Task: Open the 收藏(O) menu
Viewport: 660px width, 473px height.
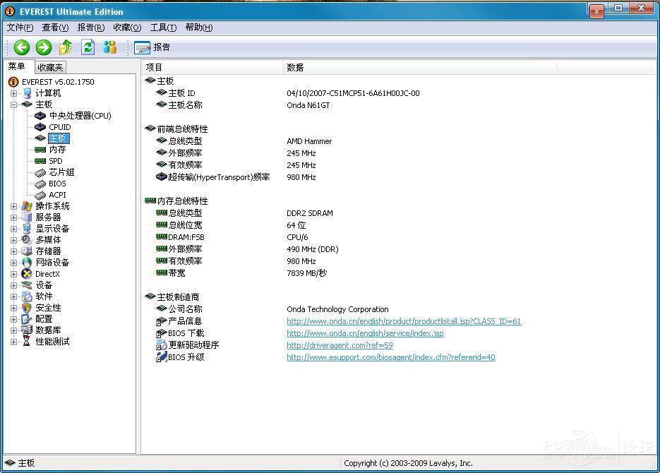Action: (x=127, y=28)
